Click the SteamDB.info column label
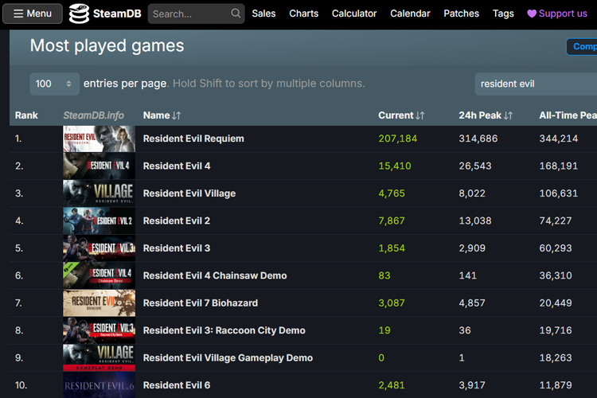 click(x=93, y=115)
